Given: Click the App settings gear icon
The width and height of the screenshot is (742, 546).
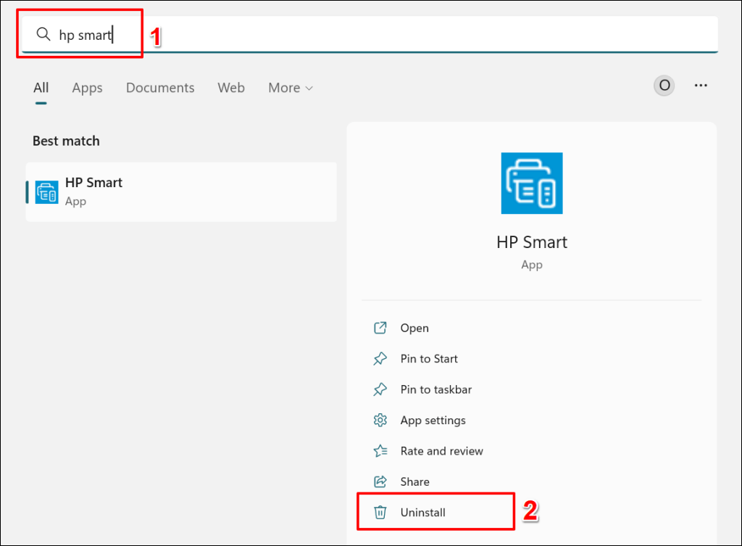Looking at the screenshot, I should 380,420.
